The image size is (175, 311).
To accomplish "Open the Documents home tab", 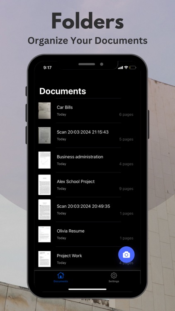I will [x=61, y=277].
